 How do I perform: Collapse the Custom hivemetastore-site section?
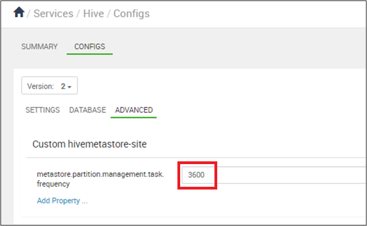90,144
